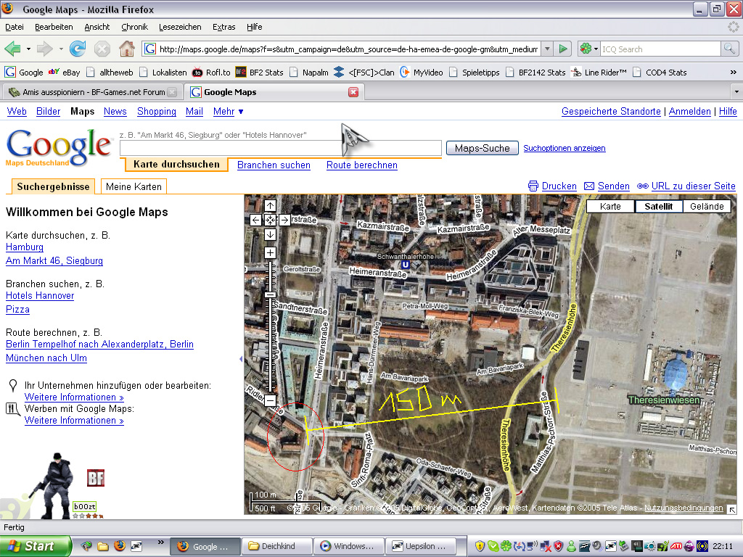Show more bookmarks via toolbar overflow chevron

[x=733, y=73]
